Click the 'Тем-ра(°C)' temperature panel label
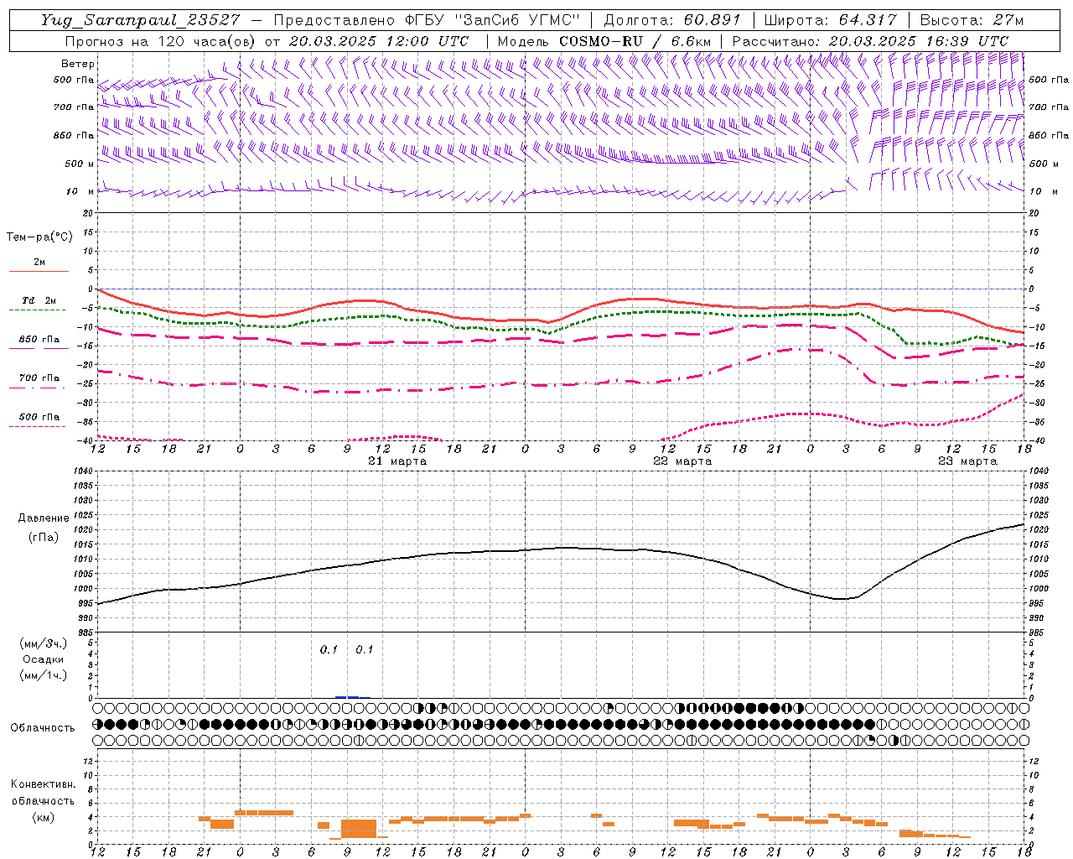Viewport: 1073px width, 859px height. pos(39,237)
